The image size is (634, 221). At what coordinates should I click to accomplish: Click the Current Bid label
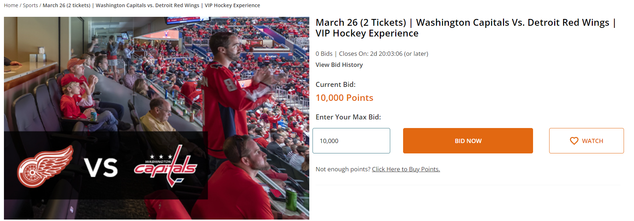point(335,84)
